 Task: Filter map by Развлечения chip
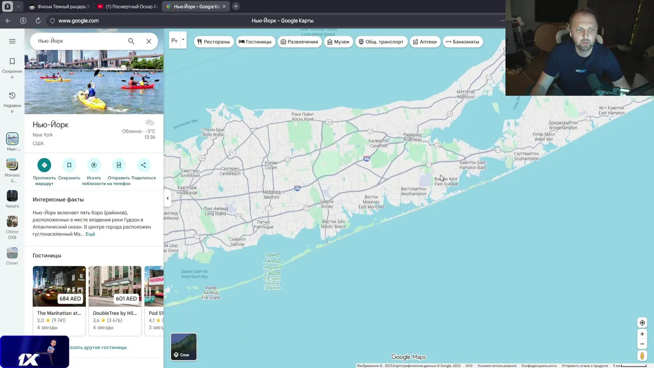299,42
